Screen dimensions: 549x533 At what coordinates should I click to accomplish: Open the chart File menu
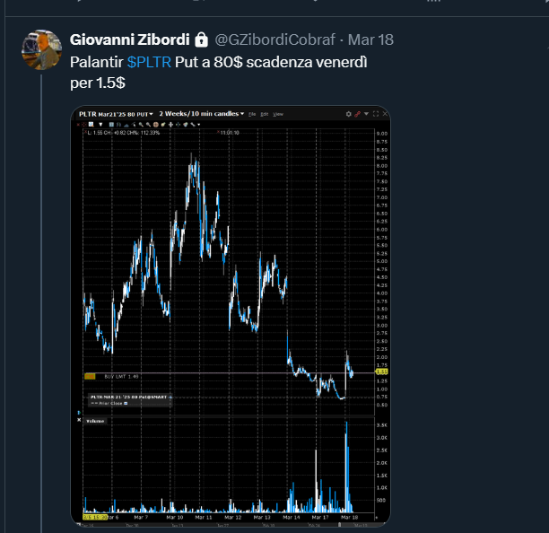click(x=253, y=114)
